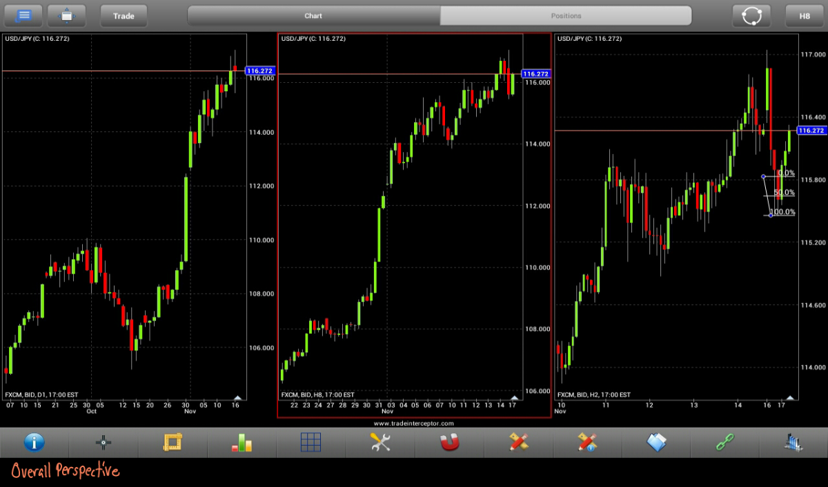Grab the Fibonacci bottom anchor point
Image resolution: width=828 pixels, height=487 pixels.
(x=770, y=215)
